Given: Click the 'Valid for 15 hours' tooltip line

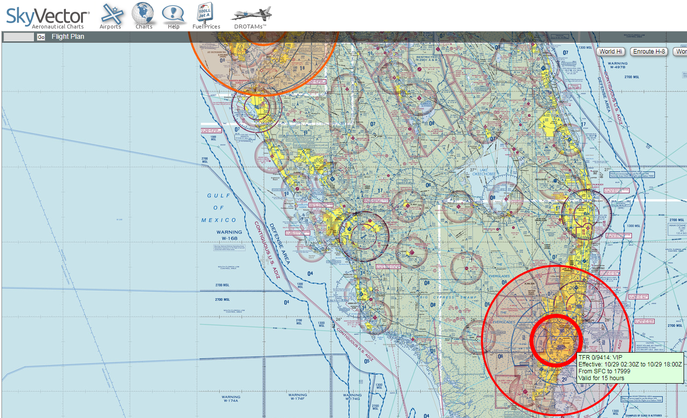Looking at the screenshot, I should tap(602, 378).
